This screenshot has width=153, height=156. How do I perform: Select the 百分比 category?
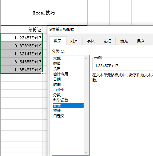click(68, 90)
